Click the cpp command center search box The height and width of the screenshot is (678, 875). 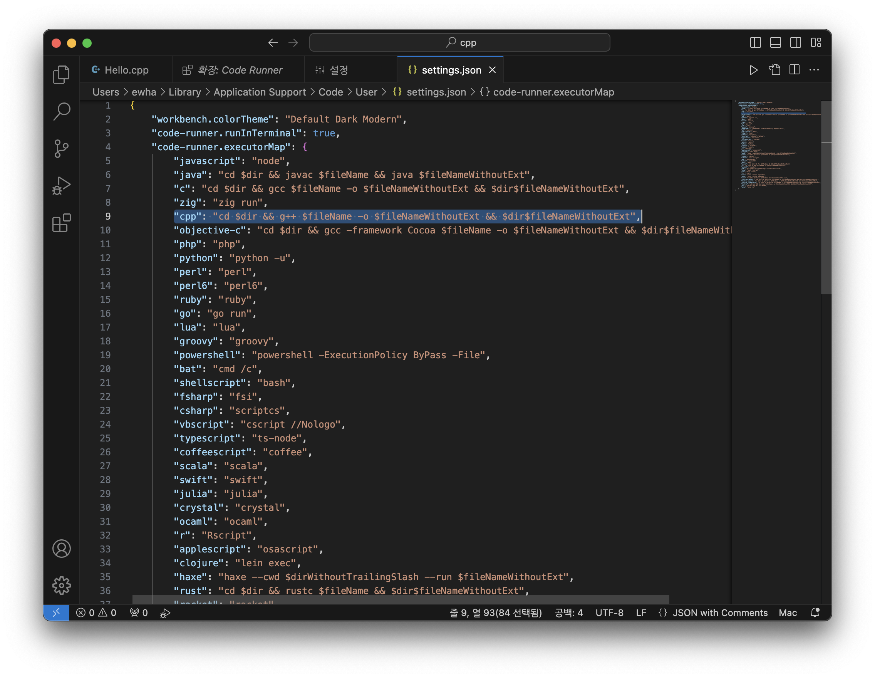459,42
